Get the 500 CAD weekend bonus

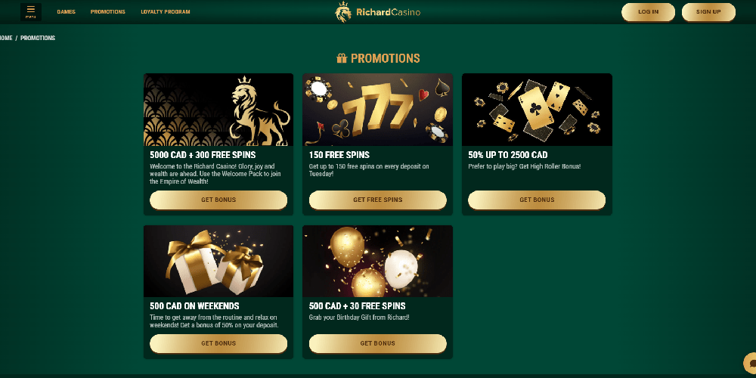point(218,343)
